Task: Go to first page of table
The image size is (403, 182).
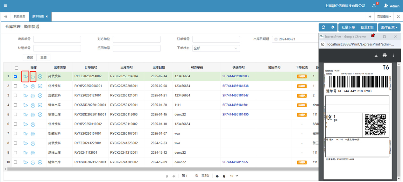Action: pos(167,176)
